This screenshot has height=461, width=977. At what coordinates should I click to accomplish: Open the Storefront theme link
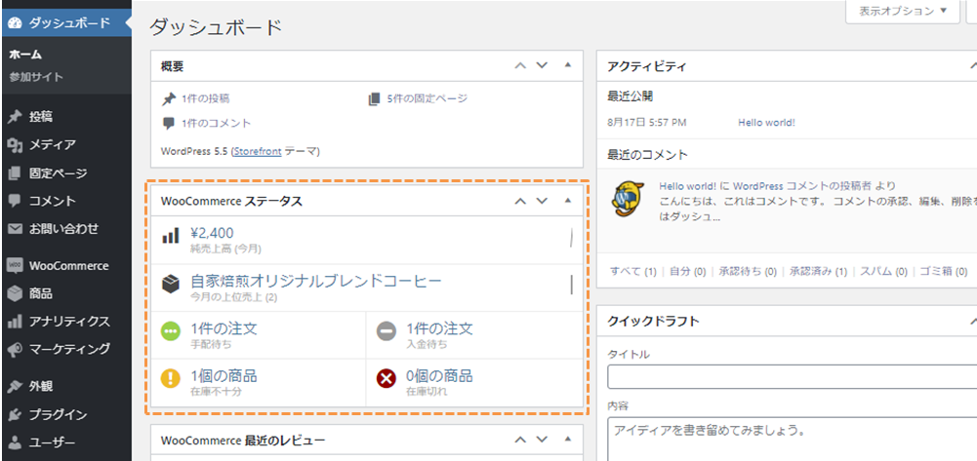point(258,151)
